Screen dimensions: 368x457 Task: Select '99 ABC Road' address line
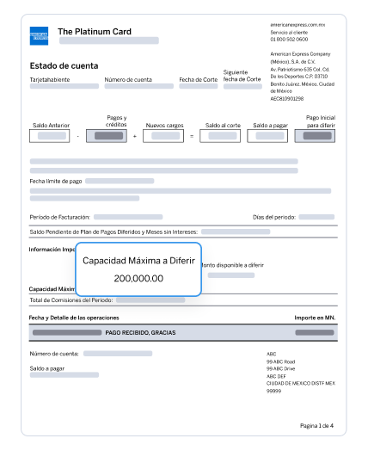coord(280,361)
